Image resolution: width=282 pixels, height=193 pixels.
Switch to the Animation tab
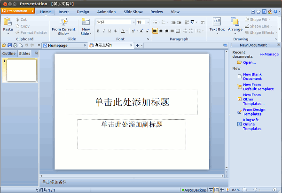tap(107, 12)
